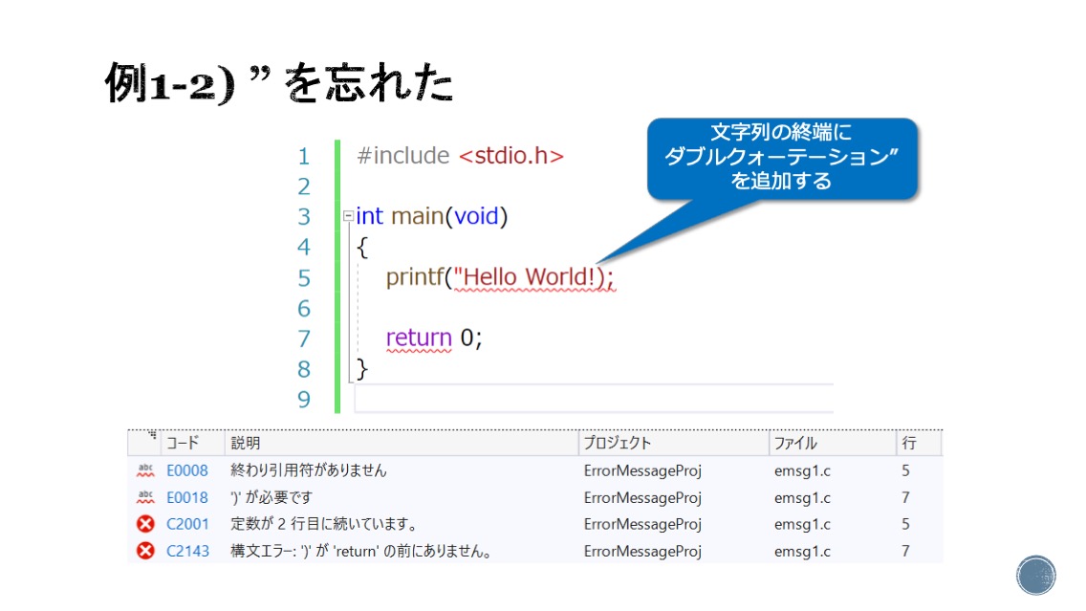Click the round blue logo badge

pyautogui.click(x=1036, y=575)
